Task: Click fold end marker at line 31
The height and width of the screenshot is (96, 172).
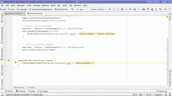Action: click(x=12, y=68)
